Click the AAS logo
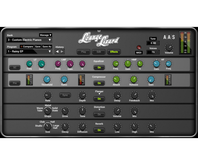198x165 pixels. click(169, 37)
